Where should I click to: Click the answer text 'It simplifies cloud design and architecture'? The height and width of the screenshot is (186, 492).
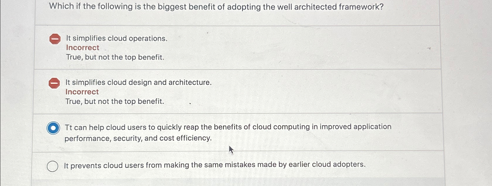pyautogui.click(x=139, y=82)
